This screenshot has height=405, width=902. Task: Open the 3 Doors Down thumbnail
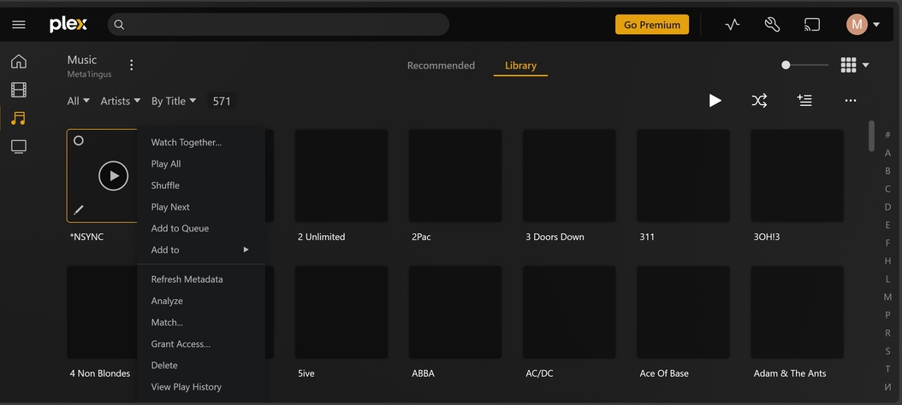(569, 176)
